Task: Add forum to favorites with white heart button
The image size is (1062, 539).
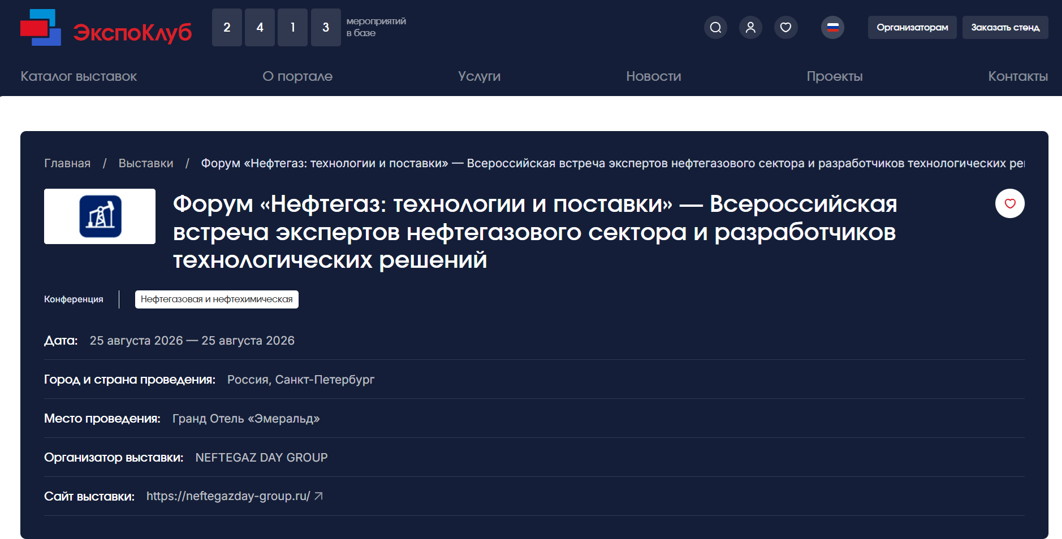Action: pyautogui.click(x=1010, y=203)
